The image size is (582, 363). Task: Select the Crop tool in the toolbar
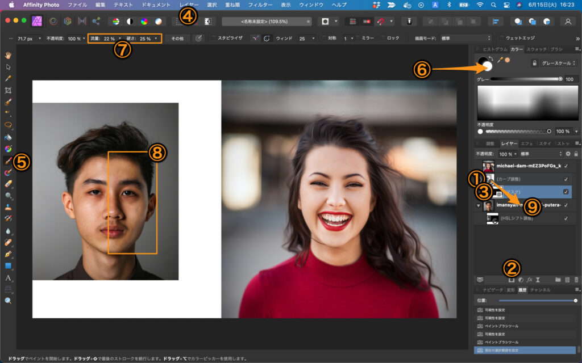pyautogui.click(x=8, y=90)
